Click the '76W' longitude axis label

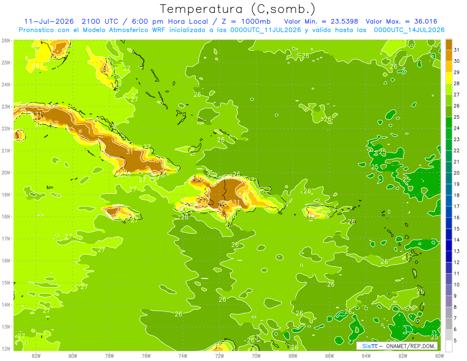pos(146,356)
